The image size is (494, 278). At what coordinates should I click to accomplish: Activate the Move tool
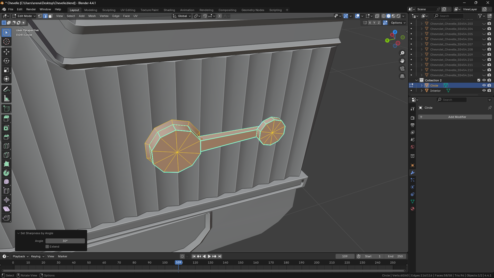[6, 52]
